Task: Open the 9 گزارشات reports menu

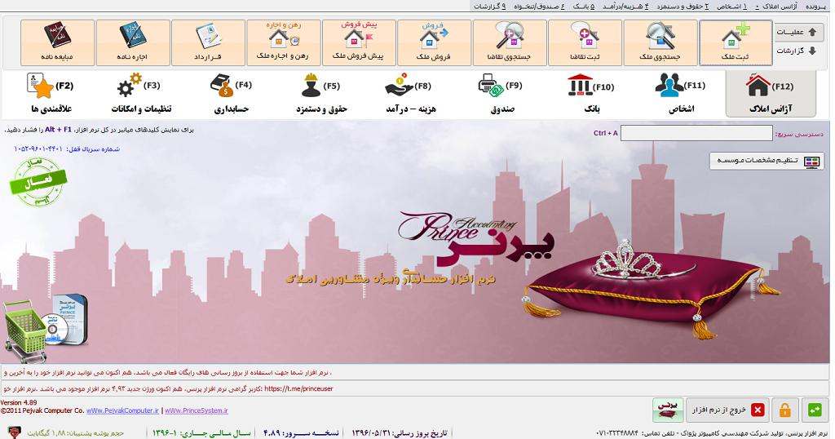Action: pyautogui.click(x=490, y=7)
